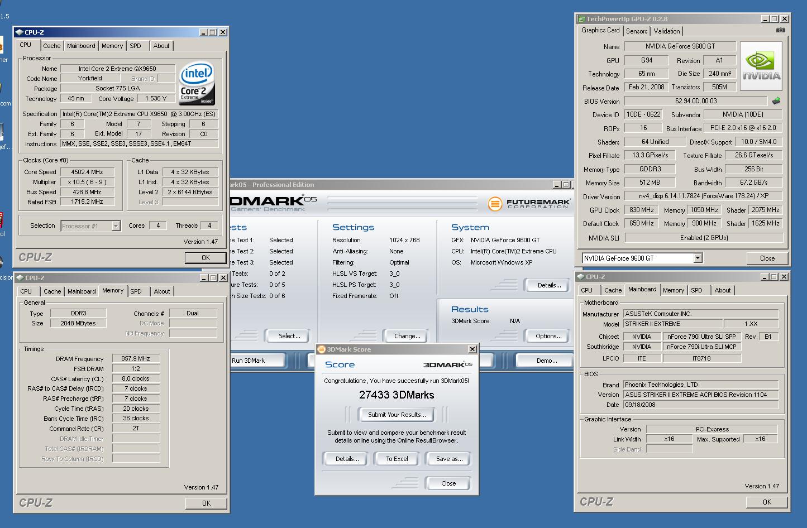807x528 pixels.
Task: Click Submit Your Results button
Action: click(397, 415)
